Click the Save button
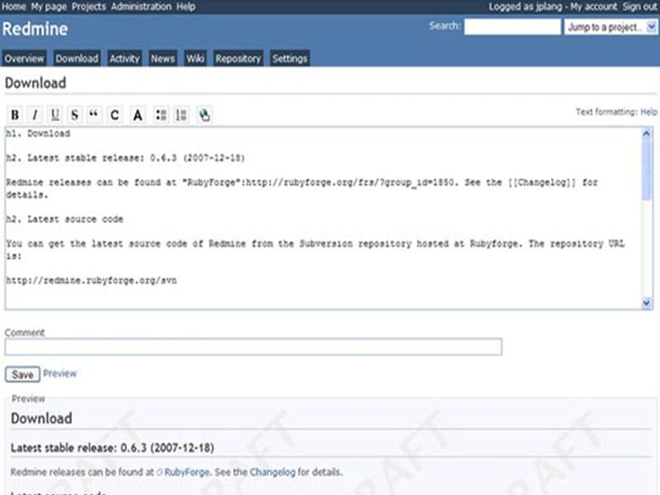This screenshot has width=660, height=495. coord(21,374)
